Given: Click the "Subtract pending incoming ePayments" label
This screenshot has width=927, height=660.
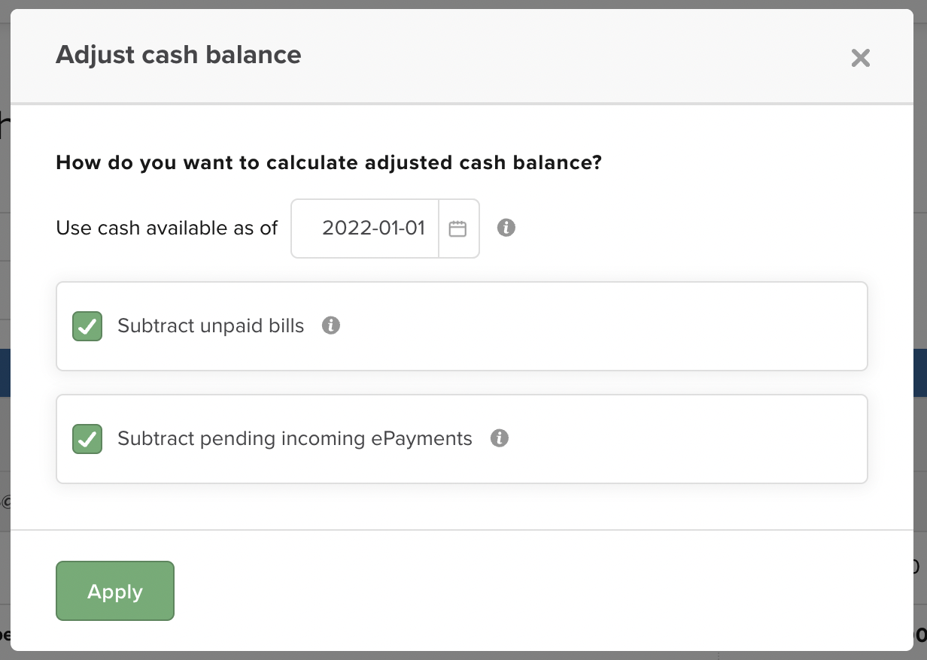Looking at the screenshot, I should click(295, 439).
